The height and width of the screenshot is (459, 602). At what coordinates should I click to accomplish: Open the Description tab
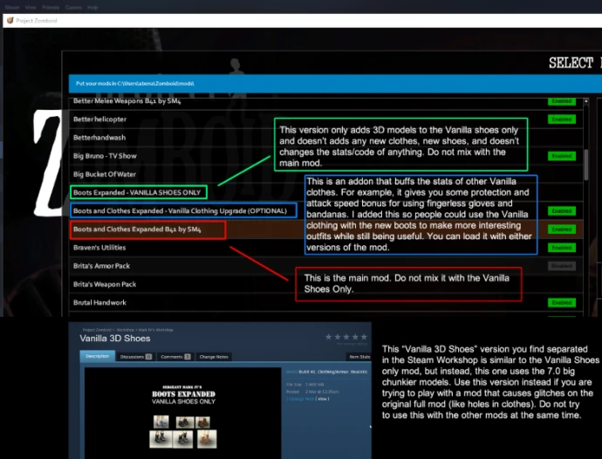(x=97, y=357)
